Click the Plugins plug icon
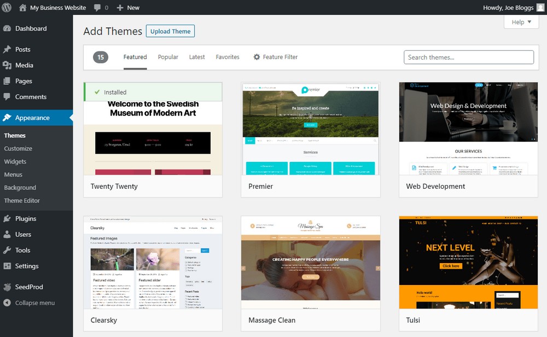This screenshot has width=547, height=337. pyautogui.click(x=7, y=218)
